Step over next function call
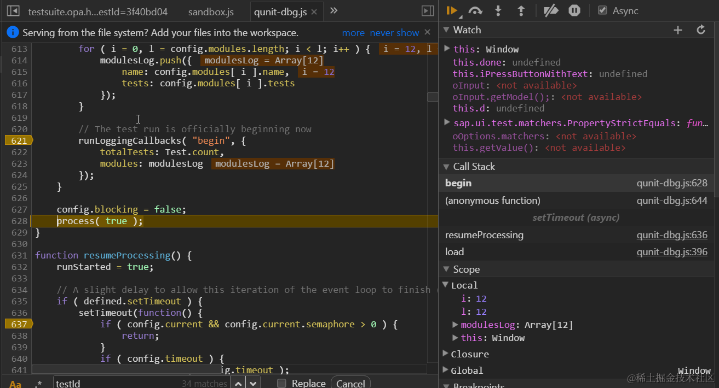 click(x=475, y=10)
